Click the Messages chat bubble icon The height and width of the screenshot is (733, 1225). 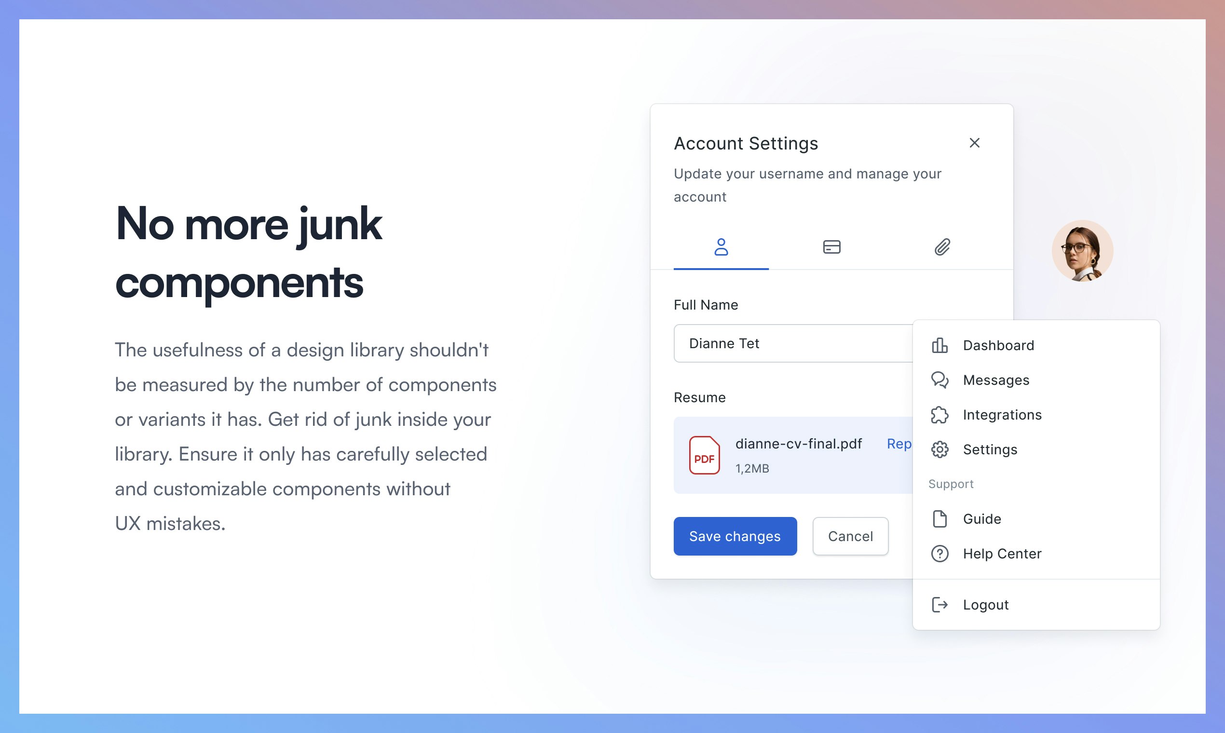(939, 380)
